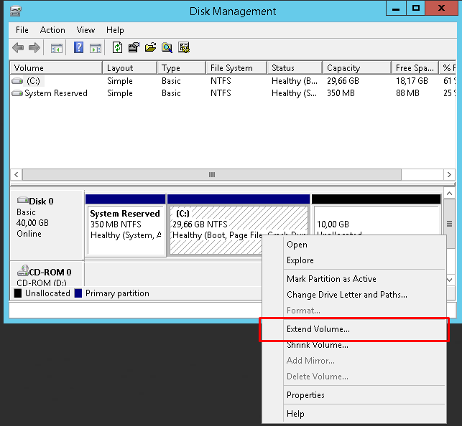Viewport: 462px width, 426px height.
Task: Select System Reserved 350 MB partition block
Action: click(126, 225)
